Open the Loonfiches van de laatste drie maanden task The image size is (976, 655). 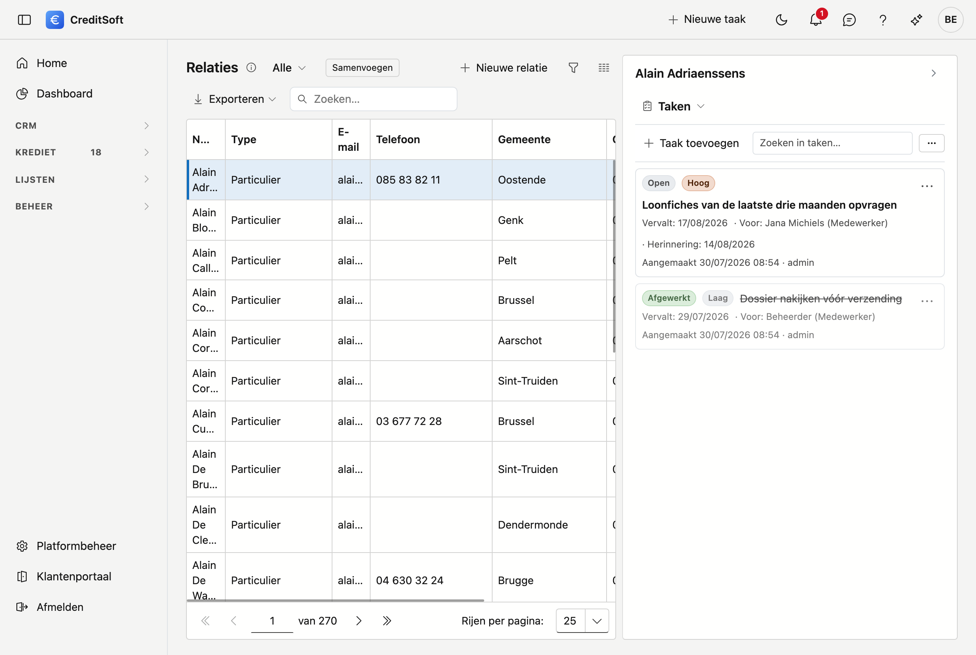769,205
